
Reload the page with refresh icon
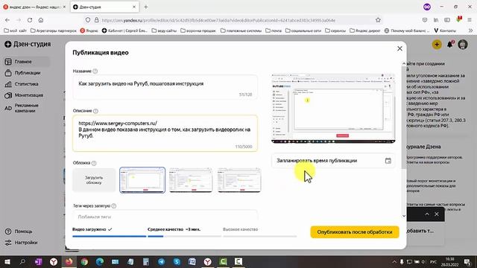30,20
